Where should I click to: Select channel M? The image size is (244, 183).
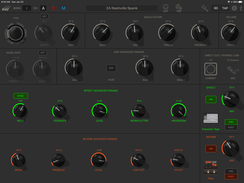(63, 8)
